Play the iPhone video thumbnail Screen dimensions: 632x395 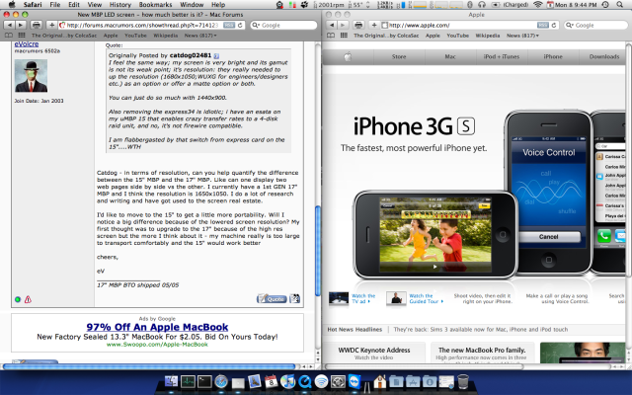[434, 267]
